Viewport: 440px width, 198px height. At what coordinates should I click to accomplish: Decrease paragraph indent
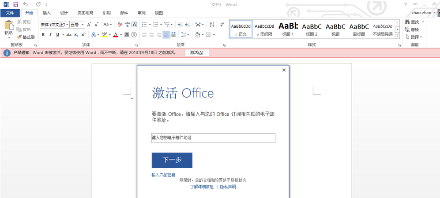181,25
